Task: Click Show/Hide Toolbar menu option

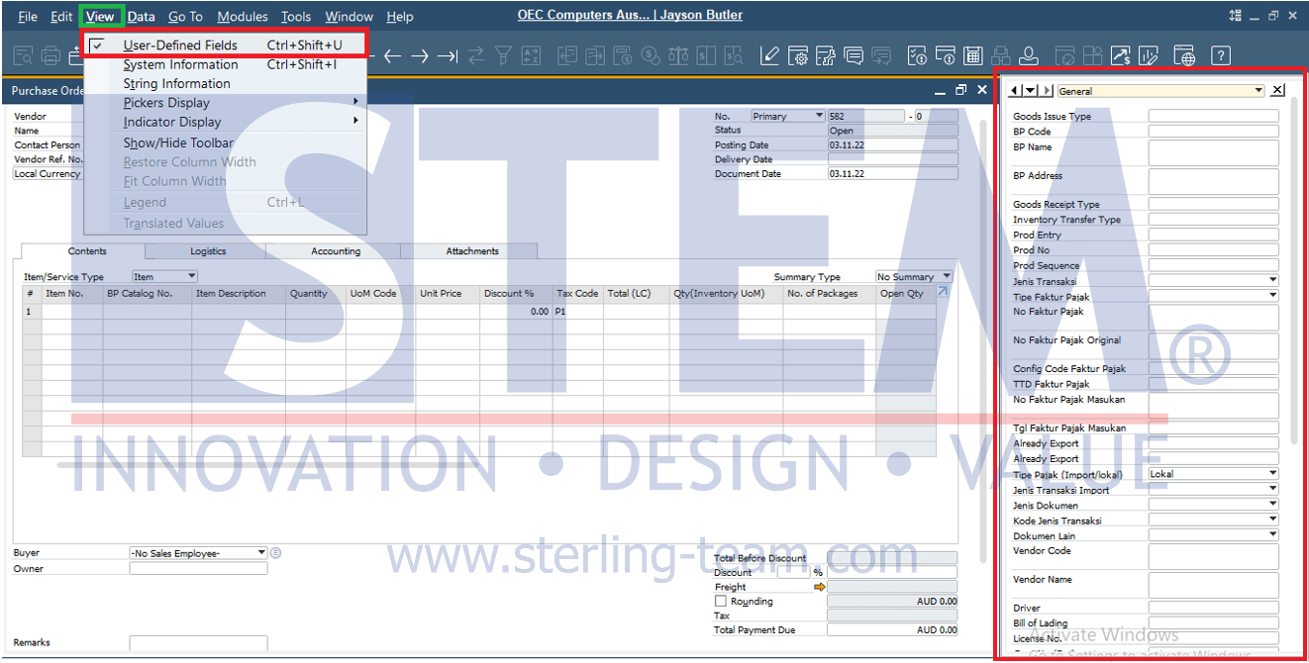Action: point(178,142)
